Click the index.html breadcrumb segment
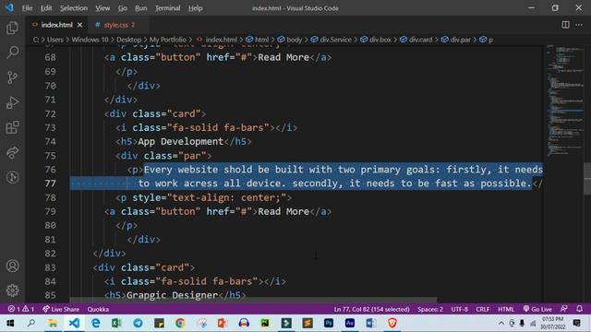591x332 pixels. (217, 40)
